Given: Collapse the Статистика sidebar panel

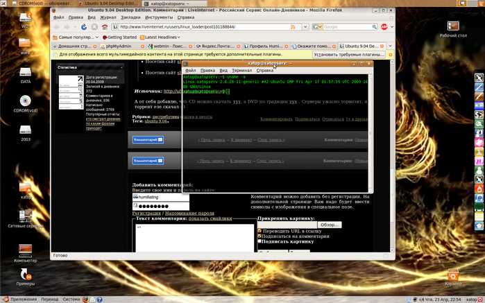Looking at the screenshot, I should pyautogui.click(x=122, y=67).
